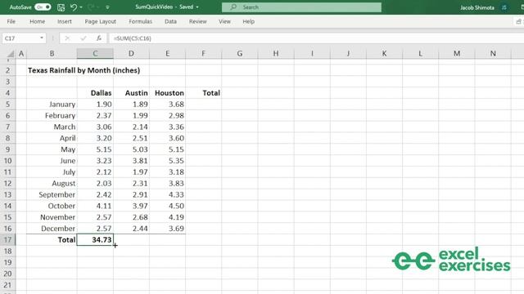Image resolution: width=524 pixels, height=294 pixels.
Task: Select row 5 header
Action: coord(7,105)
